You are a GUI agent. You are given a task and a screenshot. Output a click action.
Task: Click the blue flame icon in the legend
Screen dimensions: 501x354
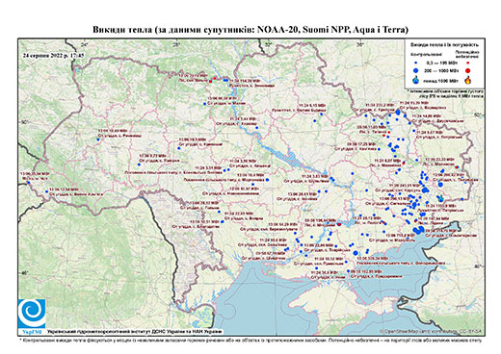(416, 80)
